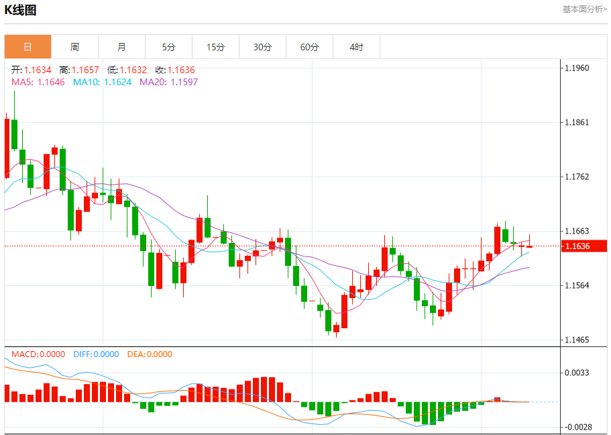This screenshot has height=435, width=611.
Task: Switch to the 60分 interval tab
Action: coord(309,47)
